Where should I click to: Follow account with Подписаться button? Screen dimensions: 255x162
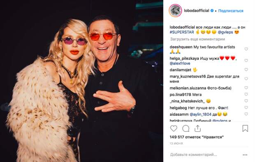pos(231,11)
